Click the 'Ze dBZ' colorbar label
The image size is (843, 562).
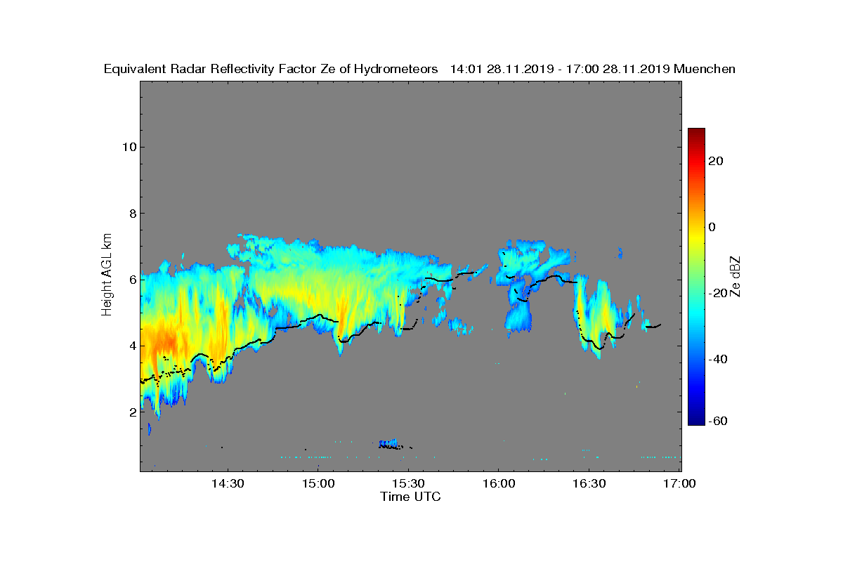[x=736, y=276]
